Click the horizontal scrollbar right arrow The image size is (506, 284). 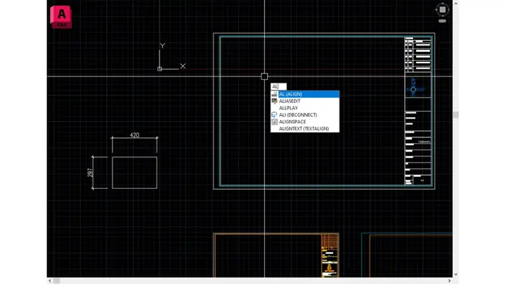[x=449, y=280]
